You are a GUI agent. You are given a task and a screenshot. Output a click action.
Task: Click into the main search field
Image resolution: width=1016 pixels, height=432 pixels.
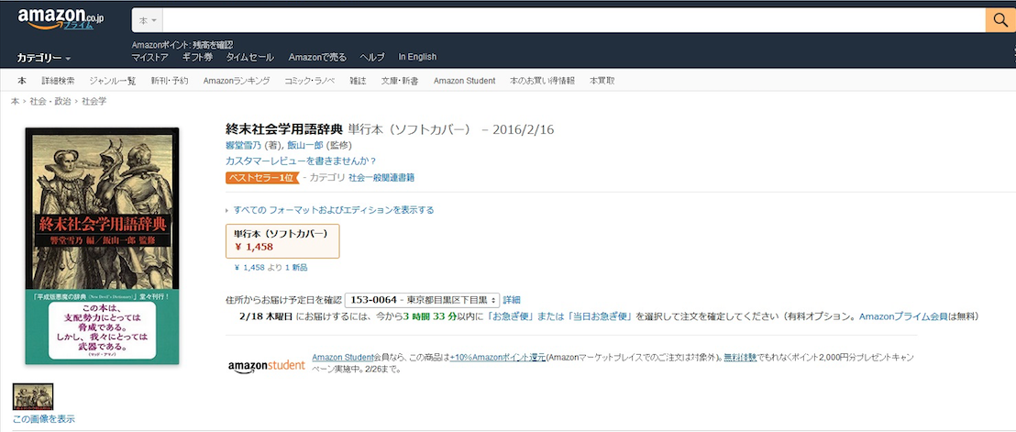[574, 21]
